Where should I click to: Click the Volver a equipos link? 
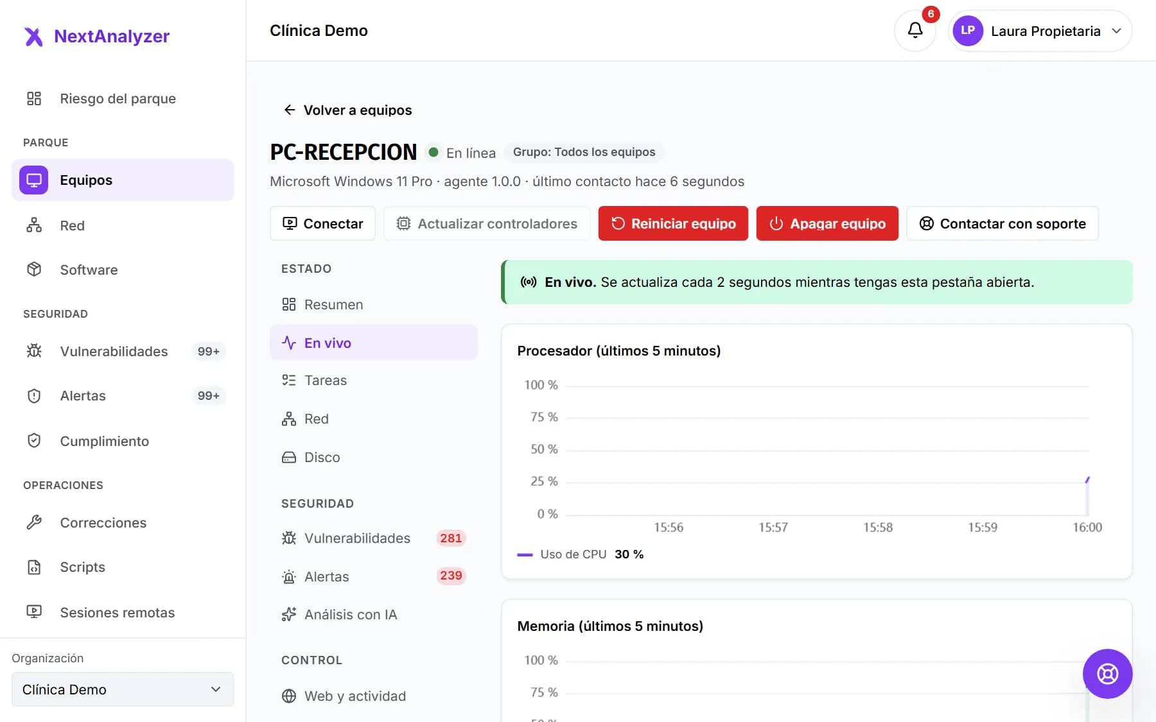point(347,110)
